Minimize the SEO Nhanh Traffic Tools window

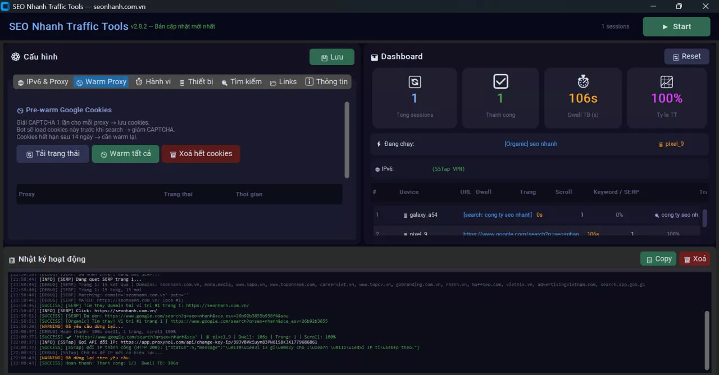(653, 6)
